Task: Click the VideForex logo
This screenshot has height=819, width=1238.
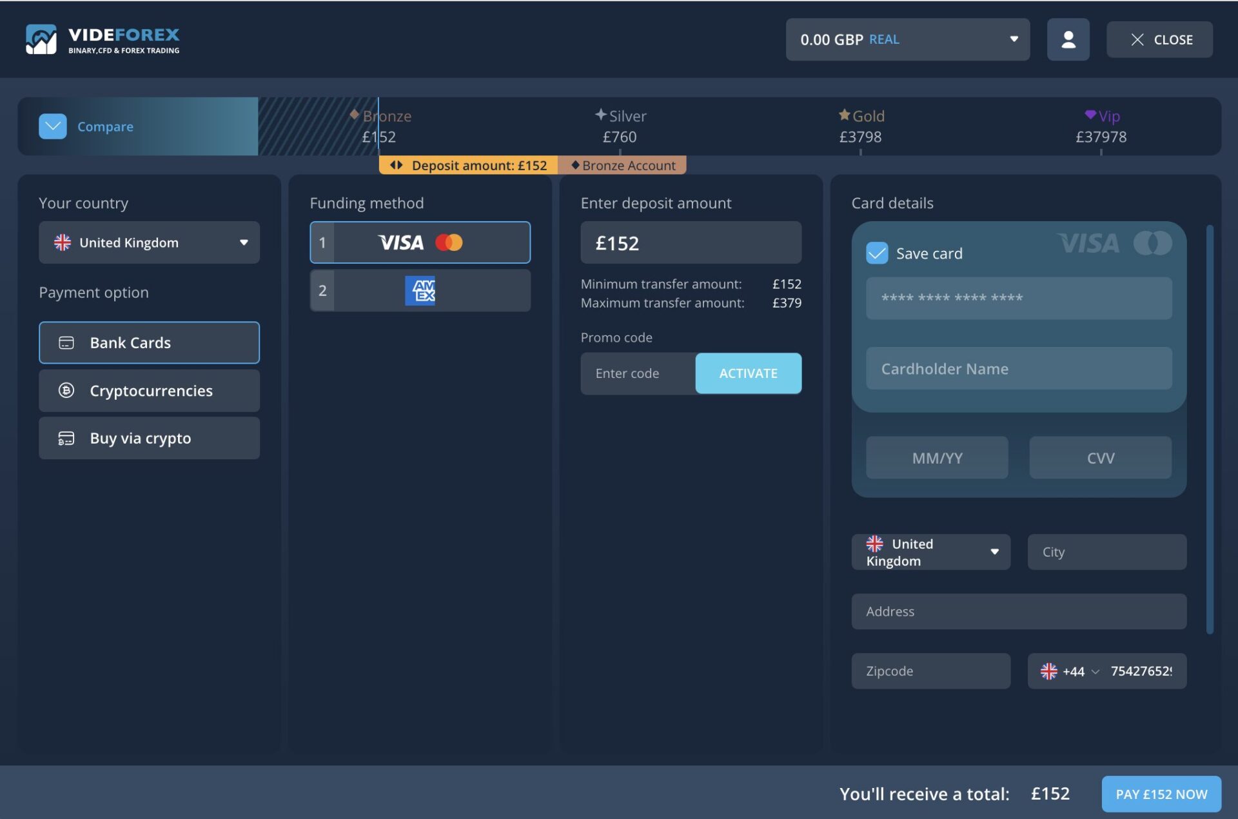Action: (103, 39)
